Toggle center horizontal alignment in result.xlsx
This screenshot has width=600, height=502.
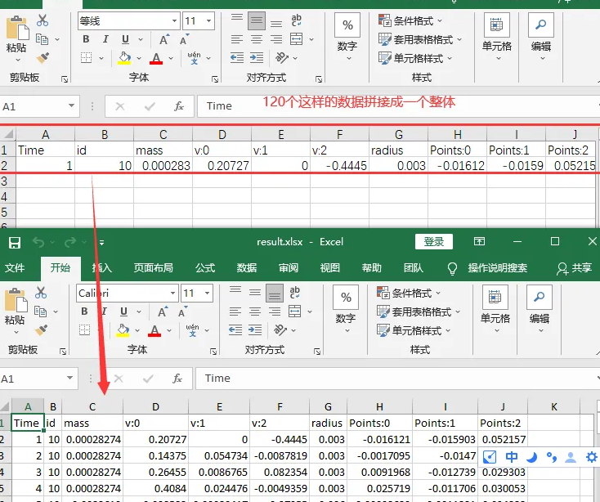(x=255, y=312)
